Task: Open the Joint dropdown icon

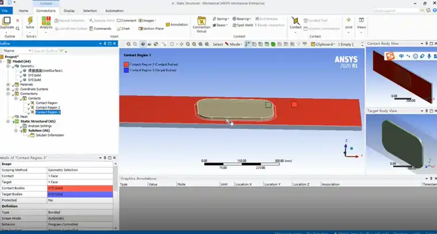Action: 348,20
